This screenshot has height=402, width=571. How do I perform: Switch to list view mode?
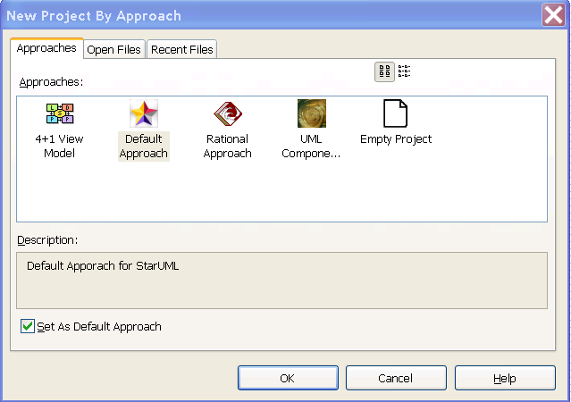point(404,71)
